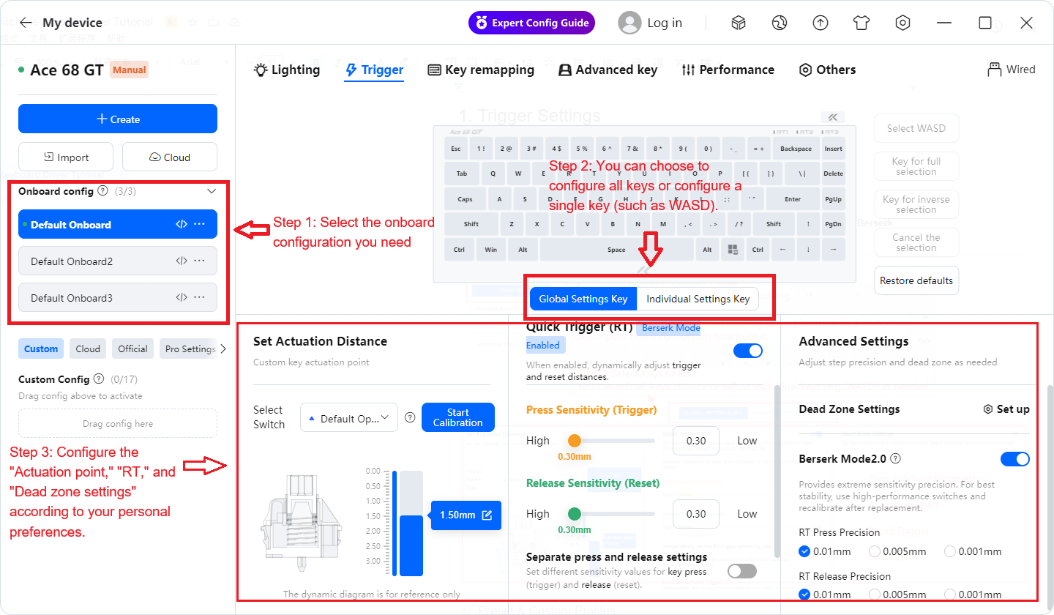The image size is (1054, 615).
Task: Choose Global Settings Key
Action: (583, 299)
